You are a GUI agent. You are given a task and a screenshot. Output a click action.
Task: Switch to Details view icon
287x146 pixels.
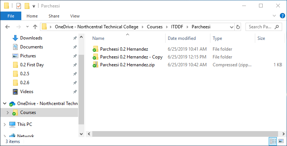click(x=273, y=141)
